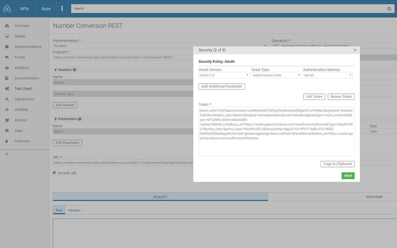Click the Content-Type header name field
Viewport: 397px width, 248px height.
(x=123, y=94)
